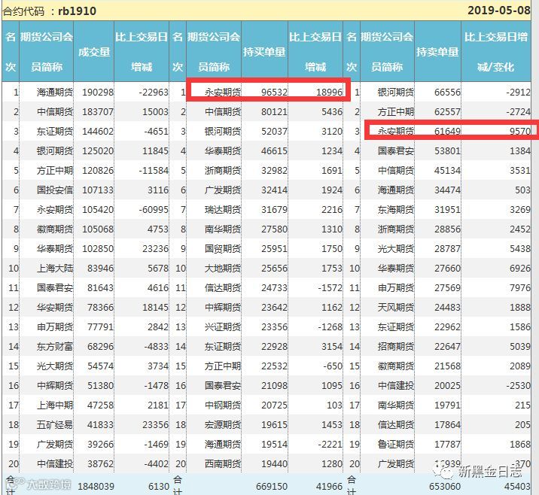The height and width of the screenshot is (495, 539).
Task: Select 大地期货 long position 25656
Action: click(274, 268)
